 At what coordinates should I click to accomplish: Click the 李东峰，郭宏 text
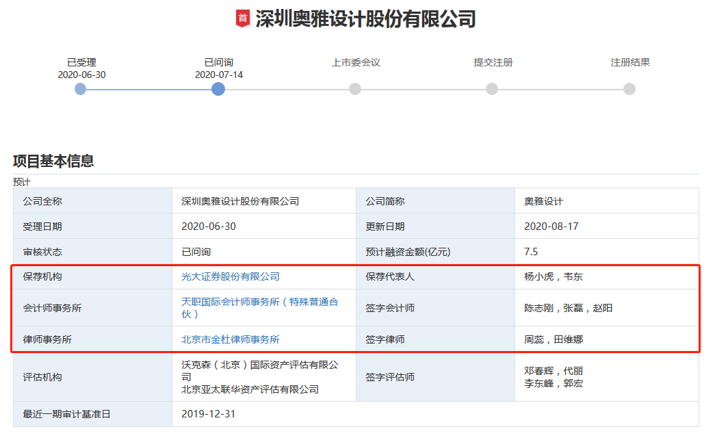tap(554, 383)
